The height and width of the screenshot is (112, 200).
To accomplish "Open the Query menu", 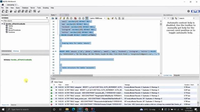I will 18,8.
